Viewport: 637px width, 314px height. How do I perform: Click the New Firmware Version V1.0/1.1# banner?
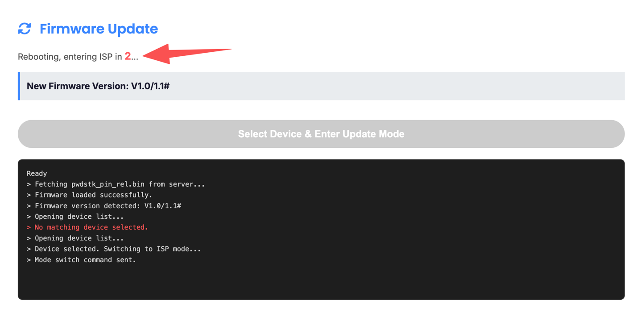(x=321, y=86)
